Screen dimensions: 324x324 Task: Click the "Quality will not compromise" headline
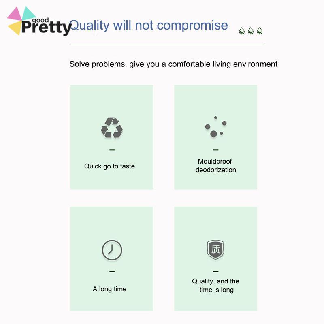(x=149, y=25)
